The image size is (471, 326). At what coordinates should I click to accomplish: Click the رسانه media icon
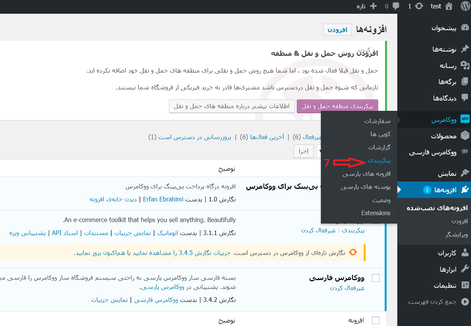(465, 65)
